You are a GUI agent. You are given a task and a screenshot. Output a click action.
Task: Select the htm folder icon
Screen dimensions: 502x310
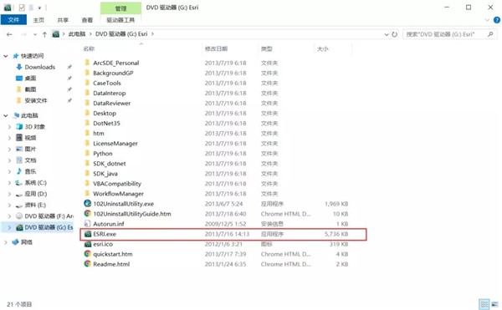(x=87, y=133)
